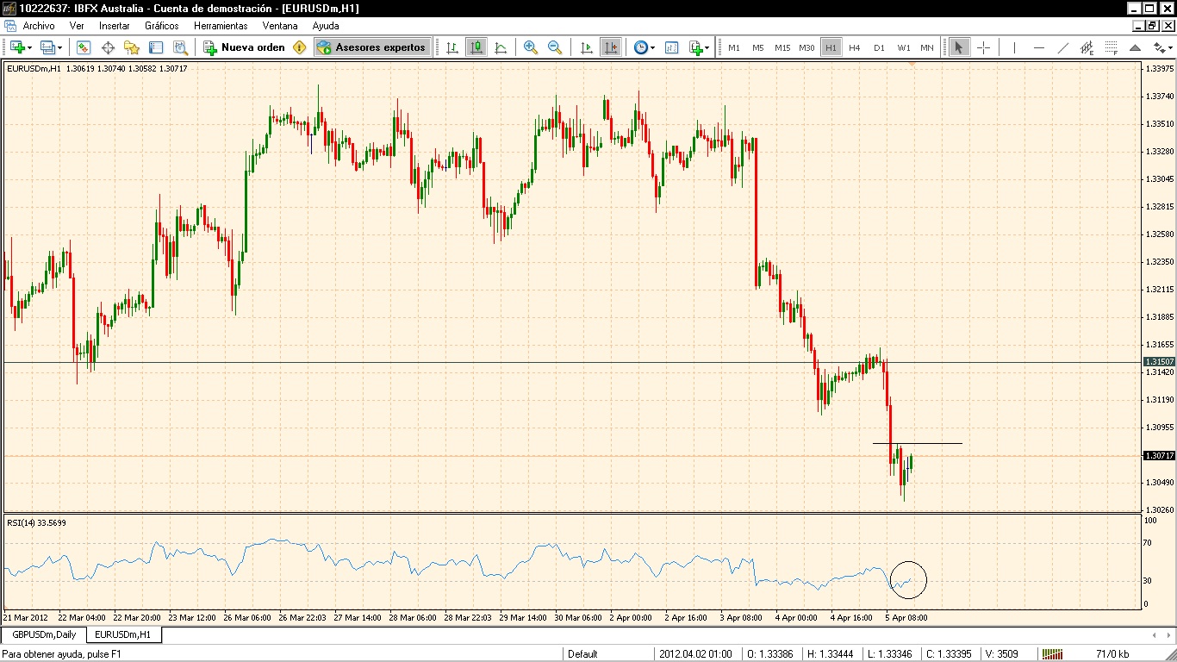Select the trendline tool

coord(1063,47)
